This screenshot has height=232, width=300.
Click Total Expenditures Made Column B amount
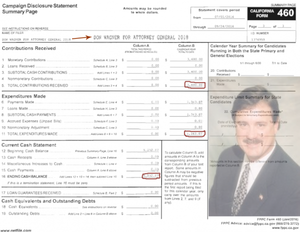pyautogui.click(x=194, y=133)
